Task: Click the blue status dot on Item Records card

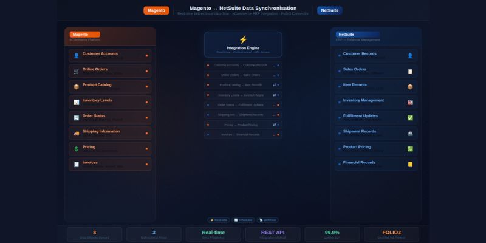Action: (x=340, y=87)
